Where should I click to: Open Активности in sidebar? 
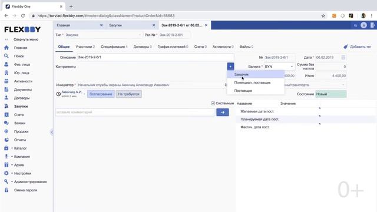tap(23, 81)
